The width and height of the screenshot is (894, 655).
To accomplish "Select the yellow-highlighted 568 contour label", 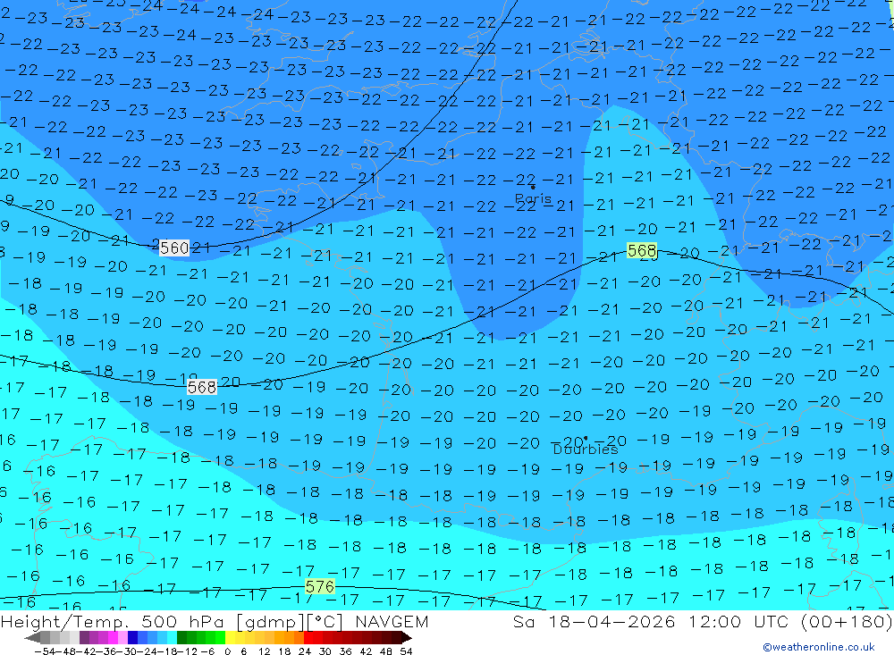I will [641, 251].
